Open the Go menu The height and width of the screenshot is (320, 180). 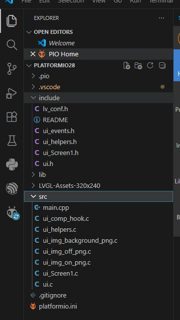click(x=118, y=1)
